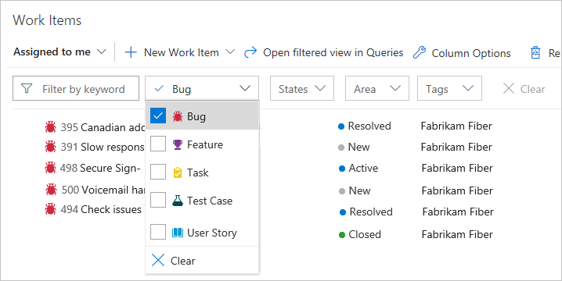
Task: Check the Test Case checkbox
Action: pos(158,200)
